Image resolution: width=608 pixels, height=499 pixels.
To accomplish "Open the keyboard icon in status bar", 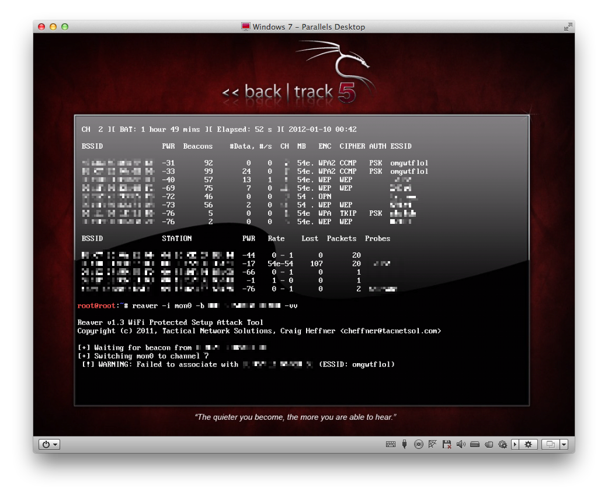I will (x=391, y=444).
